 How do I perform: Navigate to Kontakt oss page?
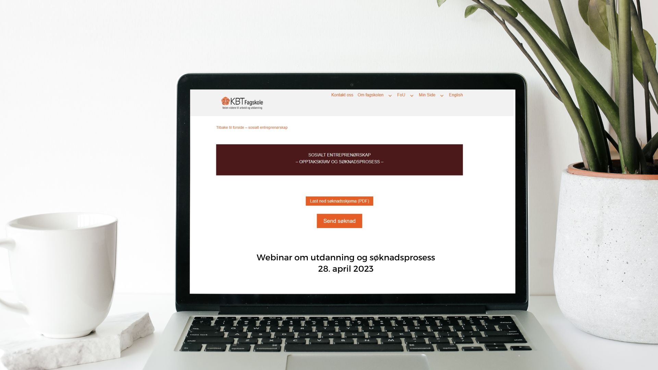[342, 95]
